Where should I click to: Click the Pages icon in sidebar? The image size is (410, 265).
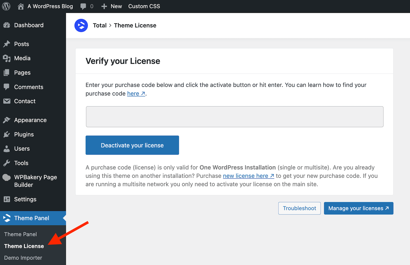7,73
